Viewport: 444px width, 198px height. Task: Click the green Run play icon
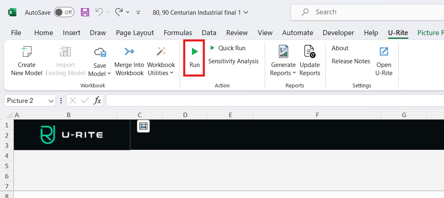coord(194,51)
